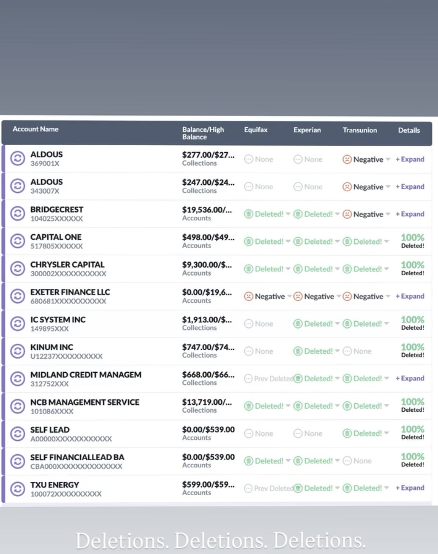The width and height of the screenshot is (438, 554).
Task: Expand details for ALDOUS 343007X
Action: 410,187
